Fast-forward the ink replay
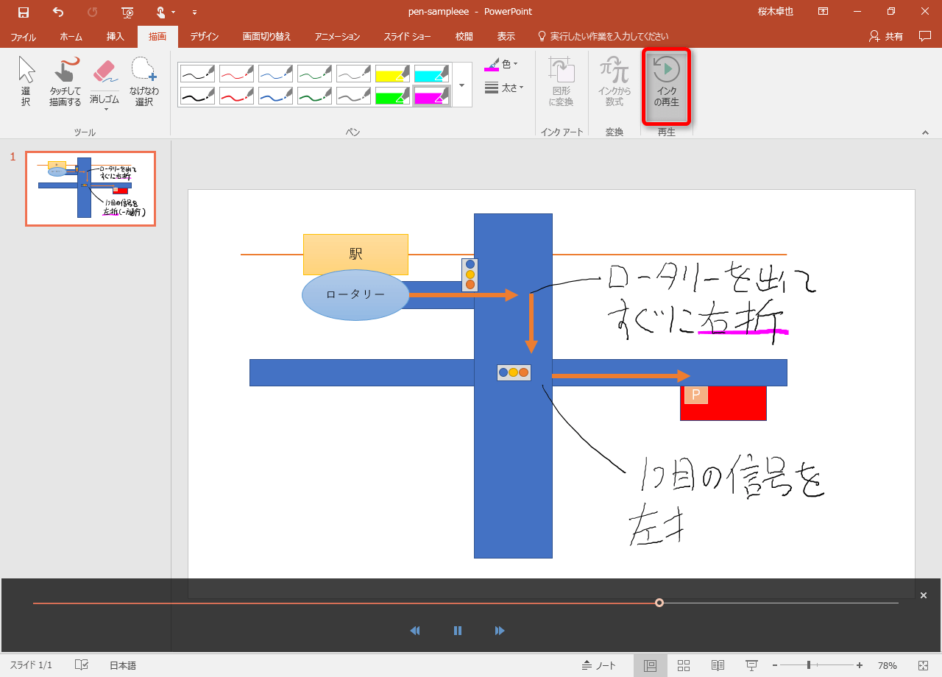This screenshot has height=677, width=942. point(500,631)
